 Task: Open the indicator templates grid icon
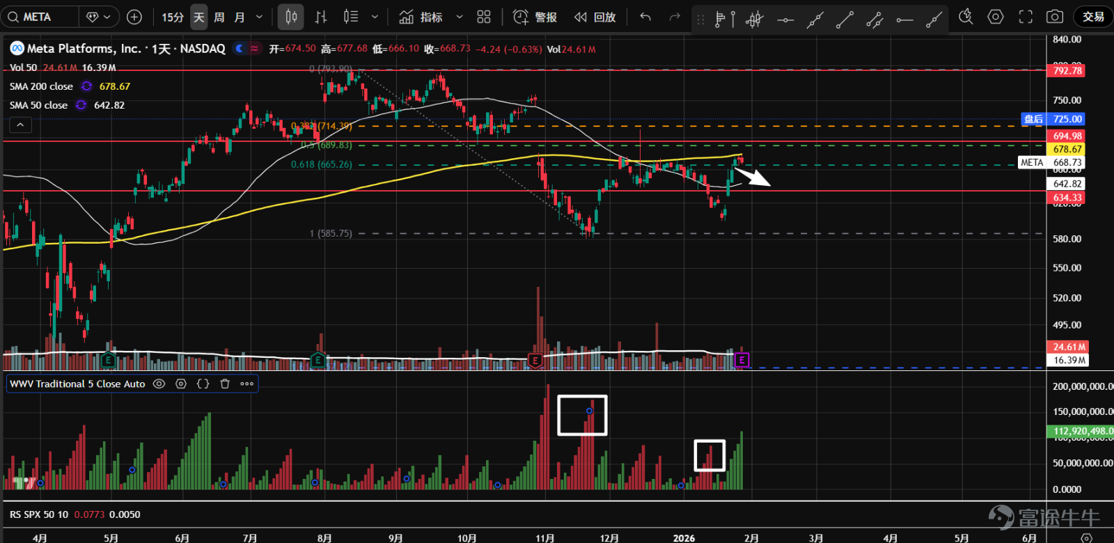coord(484,17)
